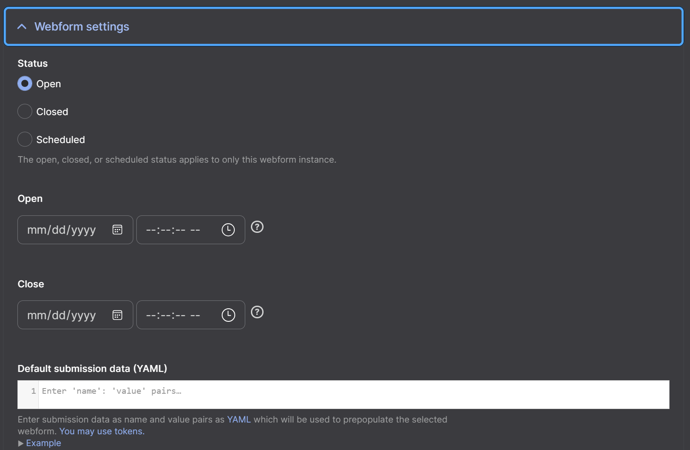Click into the Default submission data YAML editor
690x450 pixels.
coord(354,395)
